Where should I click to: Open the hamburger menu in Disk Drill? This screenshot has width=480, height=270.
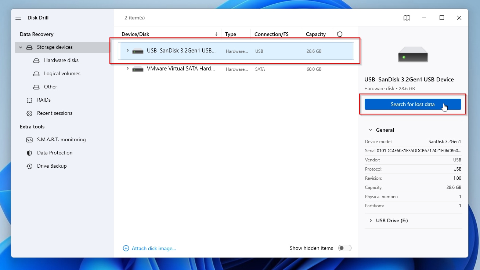coord(18,18)
